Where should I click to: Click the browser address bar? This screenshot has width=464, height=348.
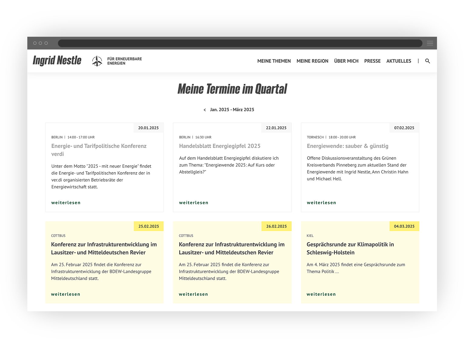(240, 43)
